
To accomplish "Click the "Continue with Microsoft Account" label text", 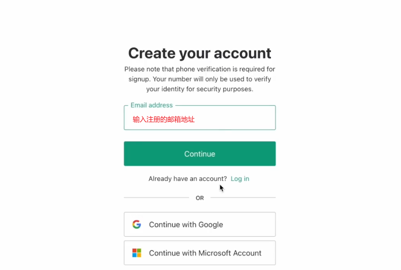I will (205, 253).
